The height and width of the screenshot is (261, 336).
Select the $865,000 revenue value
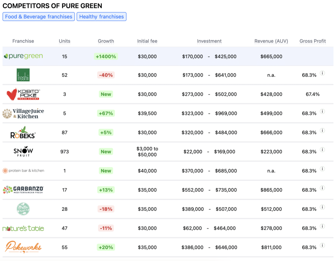pos(271,190)
